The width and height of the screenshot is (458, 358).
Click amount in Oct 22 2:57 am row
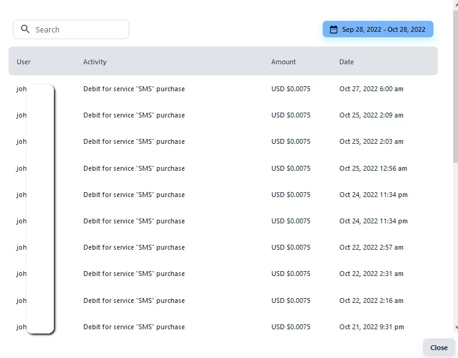click(291, 247)
